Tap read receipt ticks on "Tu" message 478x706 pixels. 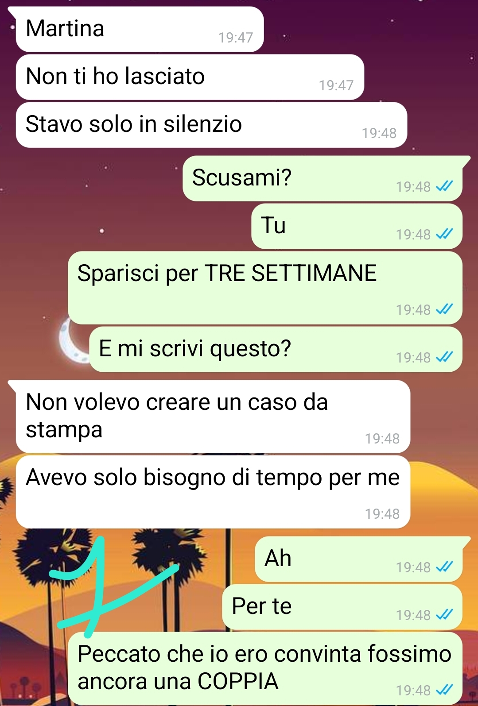pos(444,234)
